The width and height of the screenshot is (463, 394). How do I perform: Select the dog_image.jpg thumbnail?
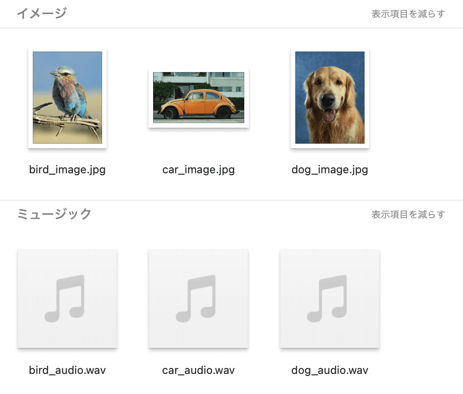(x=330, y=98)
